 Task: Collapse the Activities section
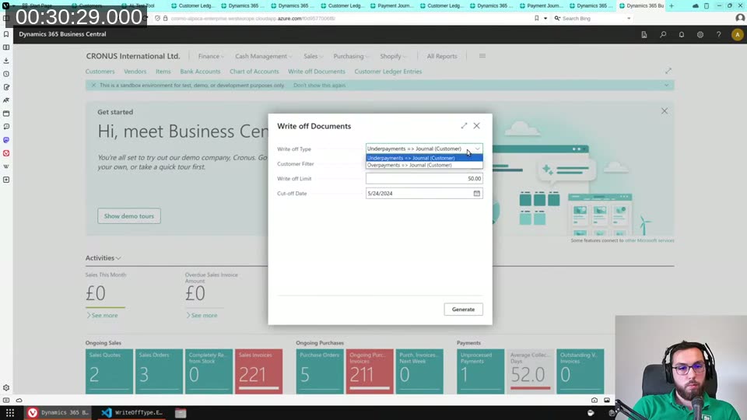[x=103, y=257]
